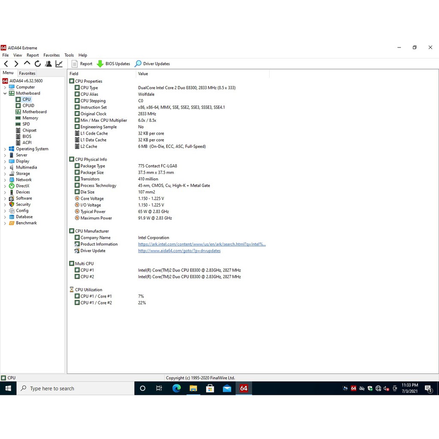Switch to the Favorites tab in sidebar
439x439 pixels.
(27, 73)
